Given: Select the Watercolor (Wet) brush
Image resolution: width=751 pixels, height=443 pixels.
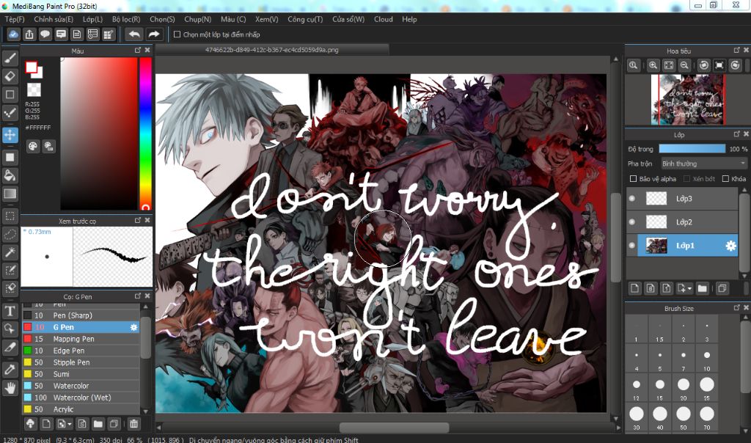Looking at the screenshot, I should coord(81,398).
